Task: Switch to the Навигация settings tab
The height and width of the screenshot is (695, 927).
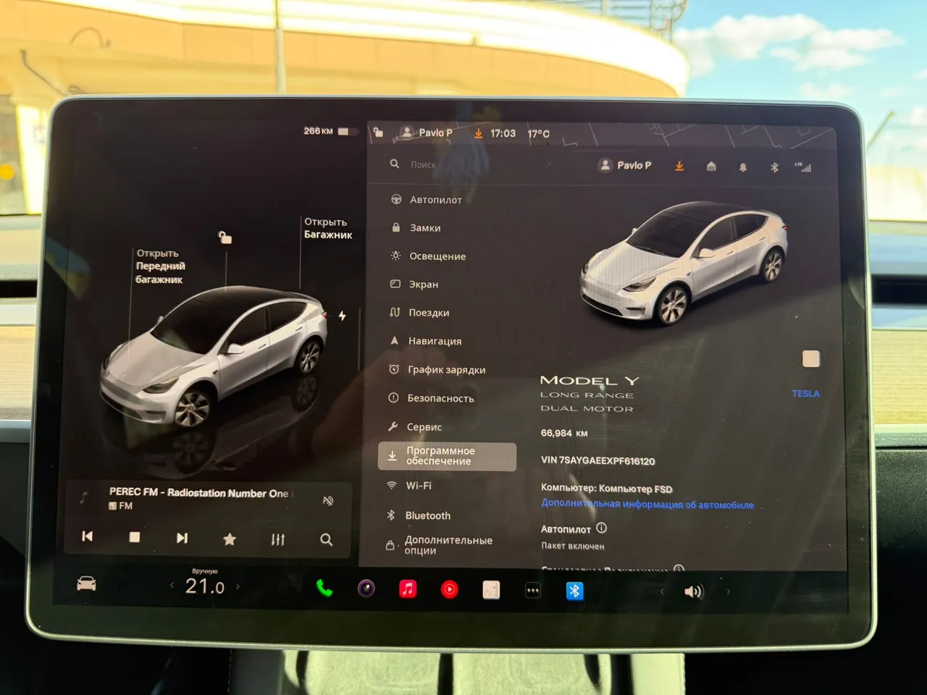Action: tap(433, 340)
